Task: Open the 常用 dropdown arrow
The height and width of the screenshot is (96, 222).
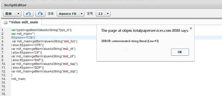Action: (19, 14)
